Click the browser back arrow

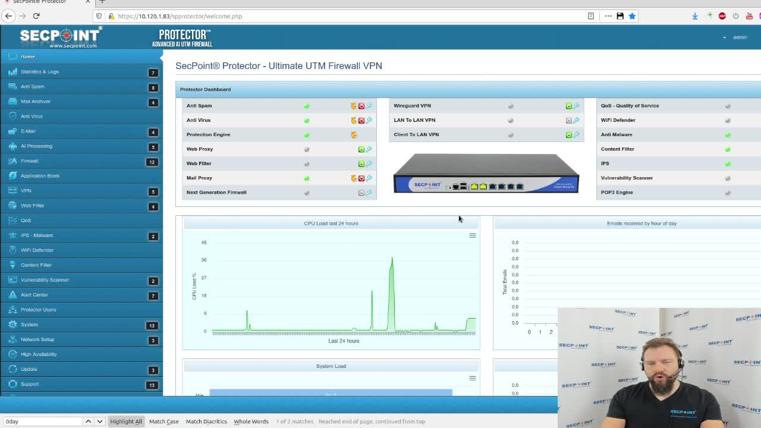[x=9, y=16]
